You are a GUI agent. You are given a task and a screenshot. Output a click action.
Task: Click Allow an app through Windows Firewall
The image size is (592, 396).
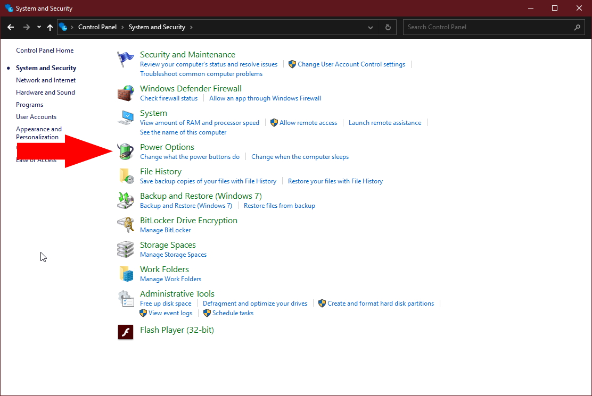265,98
